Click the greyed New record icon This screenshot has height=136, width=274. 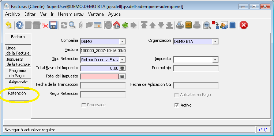pyautogui.click(x=28, y=25)
